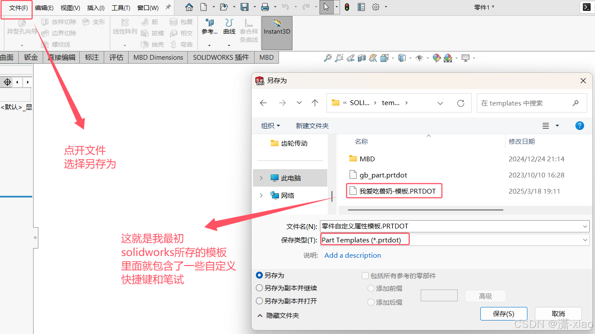
Task: Save with the floppy disk icon
Action: tap(245, 7)
